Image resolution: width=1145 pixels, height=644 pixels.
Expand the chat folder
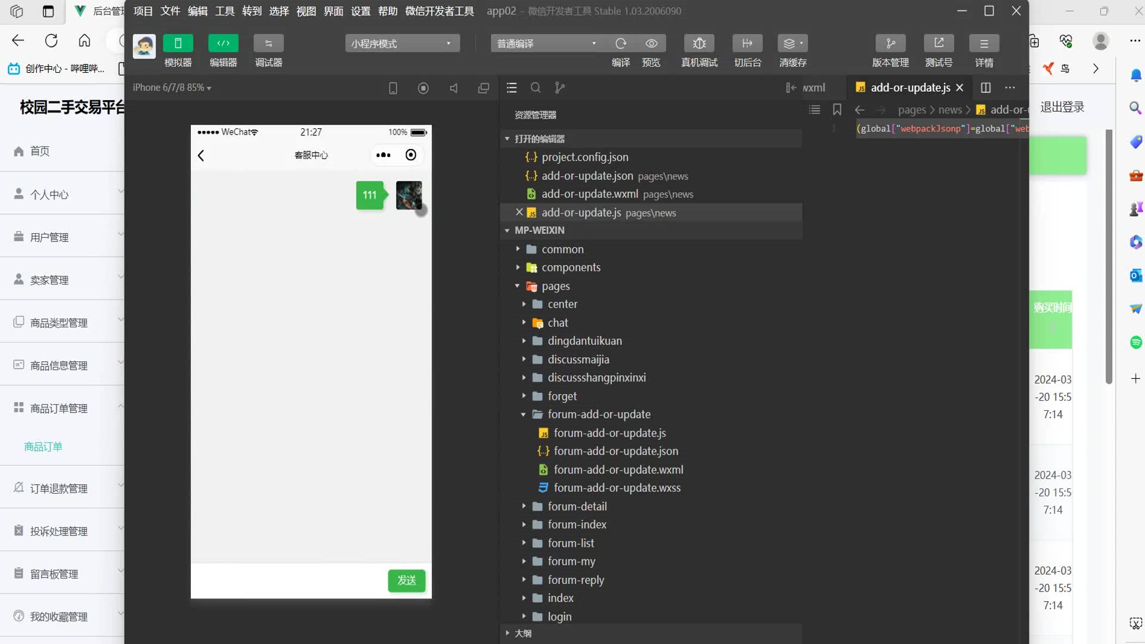[651, 323]
